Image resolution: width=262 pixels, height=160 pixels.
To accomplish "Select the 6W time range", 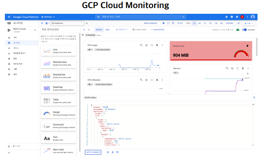I will [x=221, y=23].
